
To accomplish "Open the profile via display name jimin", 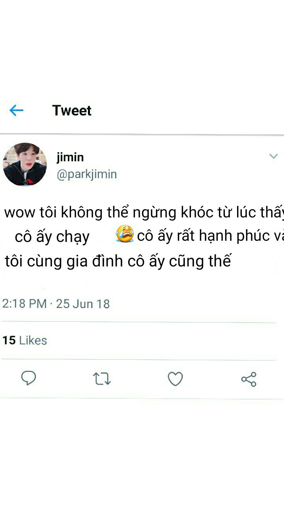I will 70,157.
